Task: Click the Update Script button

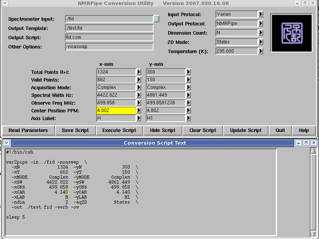Action: (246, 130)
